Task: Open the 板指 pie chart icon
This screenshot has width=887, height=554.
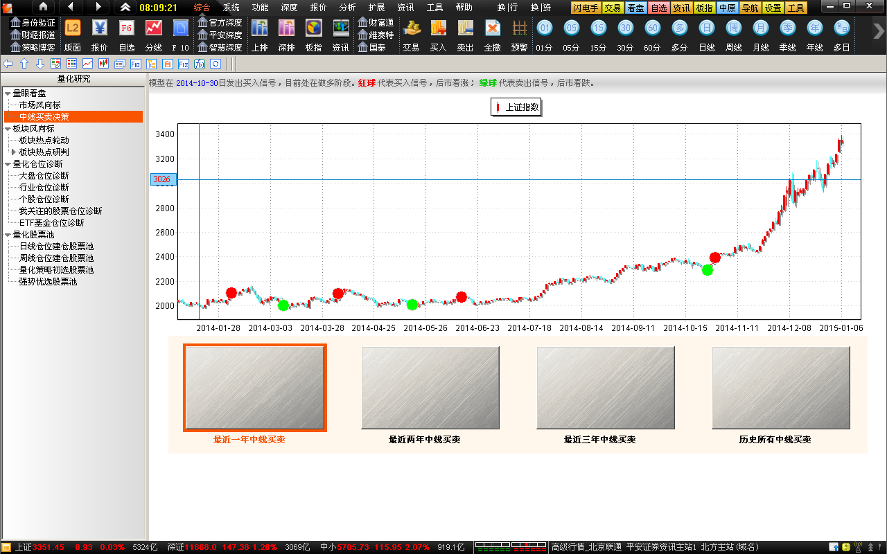Action: coord(314,28)
